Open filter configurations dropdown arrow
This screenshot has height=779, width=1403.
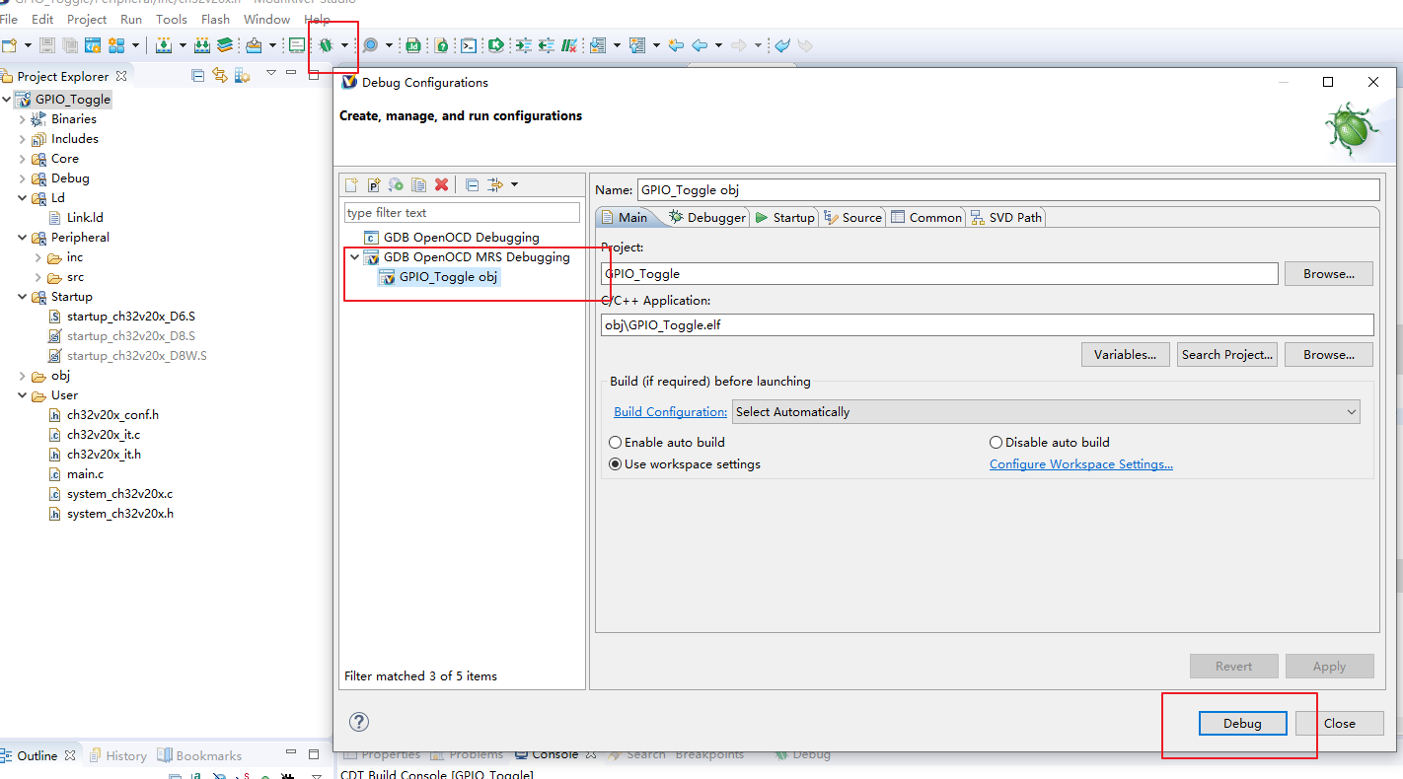514,184
